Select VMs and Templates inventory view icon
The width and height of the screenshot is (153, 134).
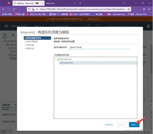coord(13,35)
